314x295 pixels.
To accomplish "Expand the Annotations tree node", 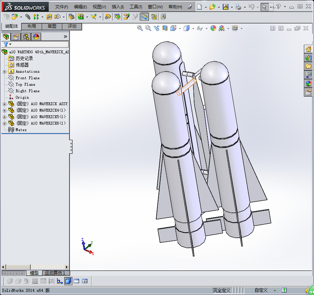I will point(4,72).
